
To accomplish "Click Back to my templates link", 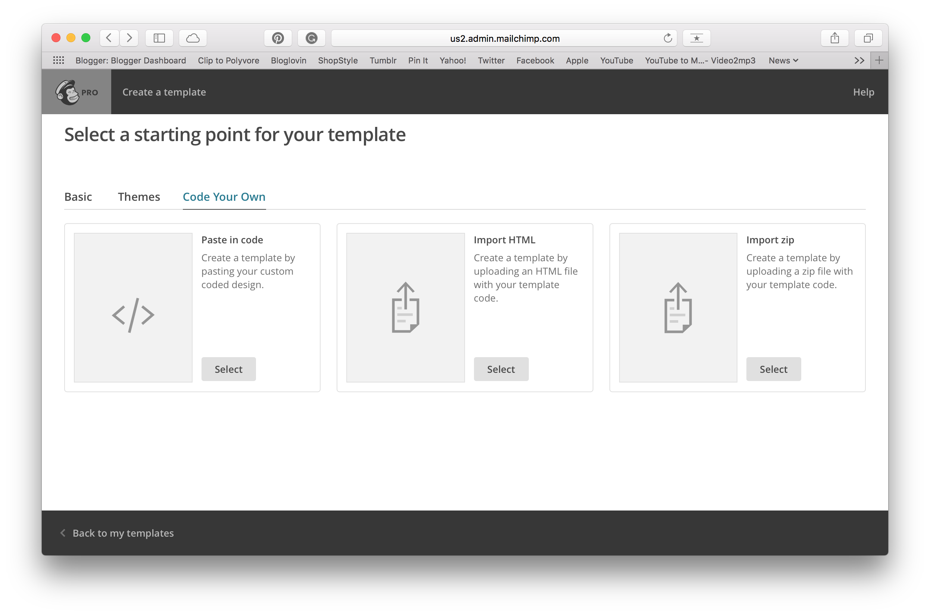I will tap(123, 532).
